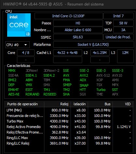Click the EIST feature flag

(29, 90)
